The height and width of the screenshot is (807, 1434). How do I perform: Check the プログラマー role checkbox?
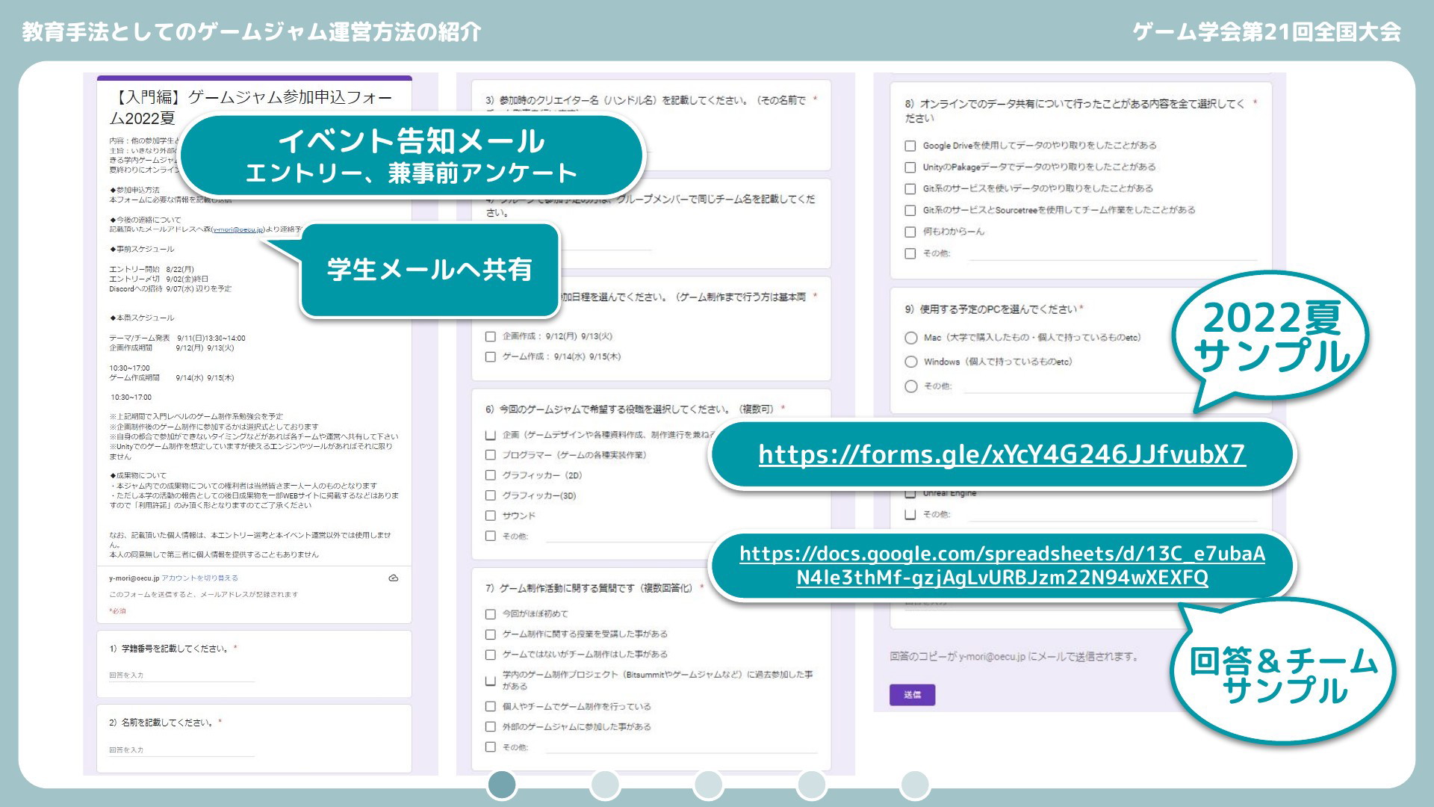(491, 455)
